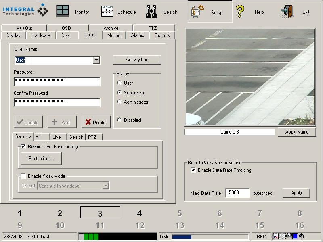Open the Monitor screen icon
The width and height of the screenshot is (323, 242).
click(63, 10)
